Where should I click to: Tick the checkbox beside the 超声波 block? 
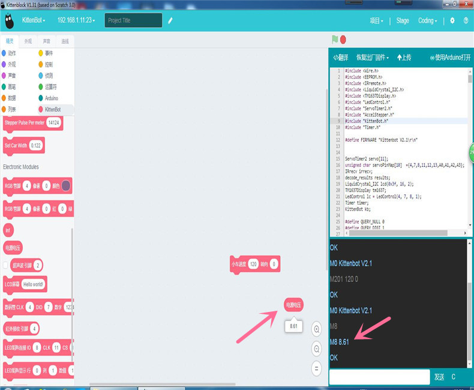click(6, 265)
